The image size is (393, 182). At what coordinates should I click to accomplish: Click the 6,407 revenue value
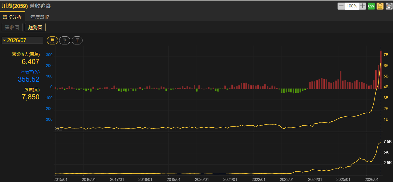(x=31, y=62)
